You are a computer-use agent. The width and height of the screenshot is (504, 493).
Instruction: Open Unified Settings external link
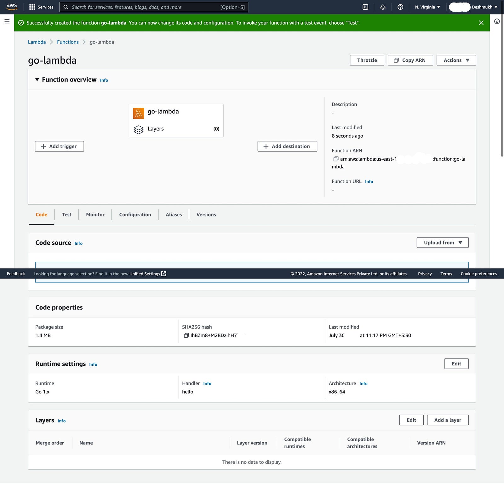click(148, 274)
